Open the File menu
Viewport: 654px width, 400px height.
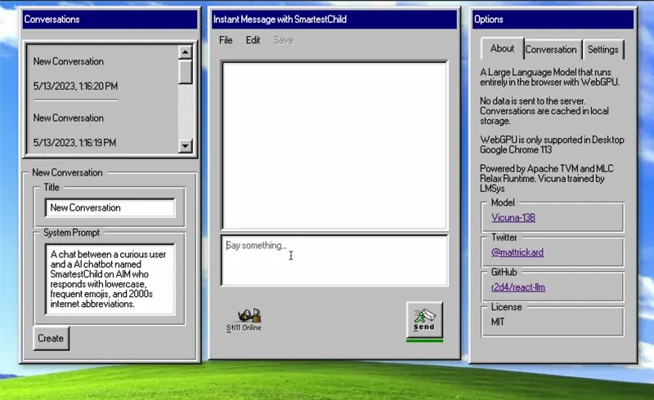226,40
